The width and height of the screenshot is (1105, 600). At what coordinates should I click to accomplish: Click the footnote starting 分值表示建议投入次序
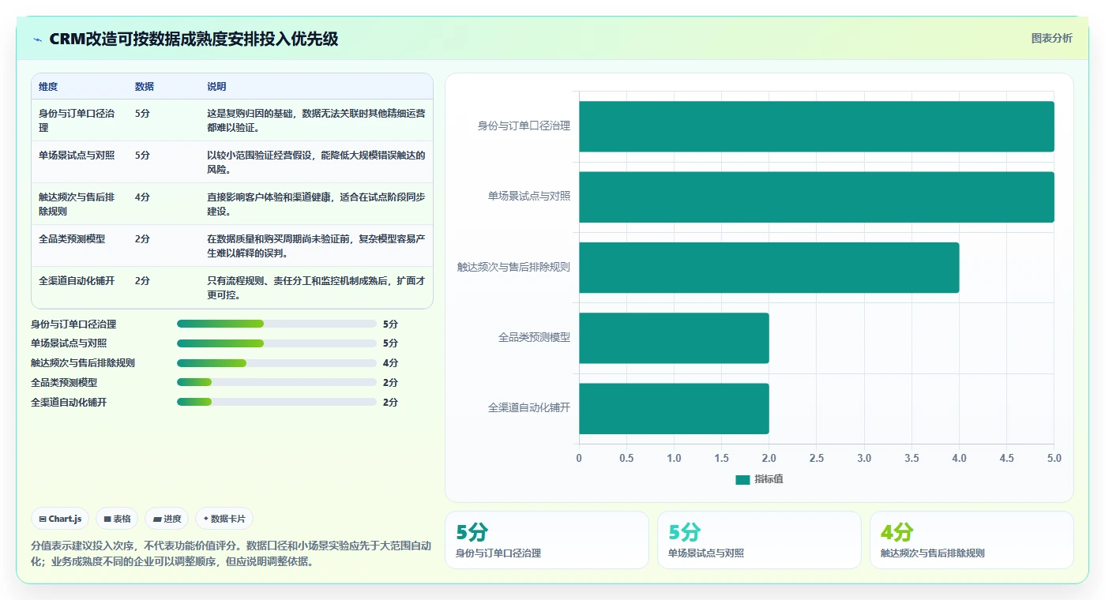(231, 553)
